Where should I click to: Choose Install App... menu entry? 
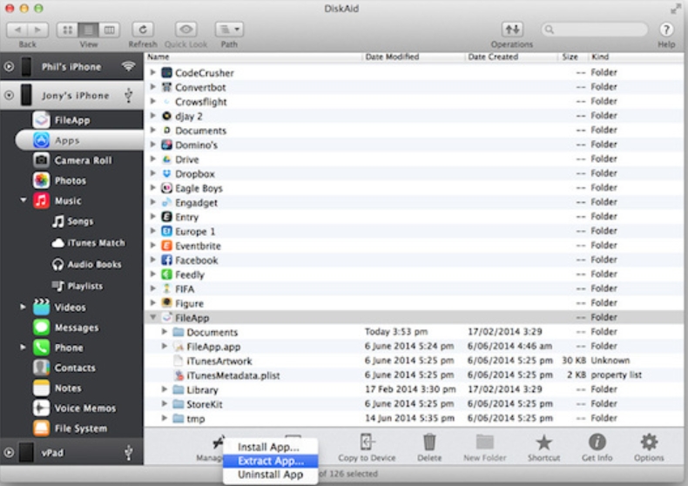270,447
